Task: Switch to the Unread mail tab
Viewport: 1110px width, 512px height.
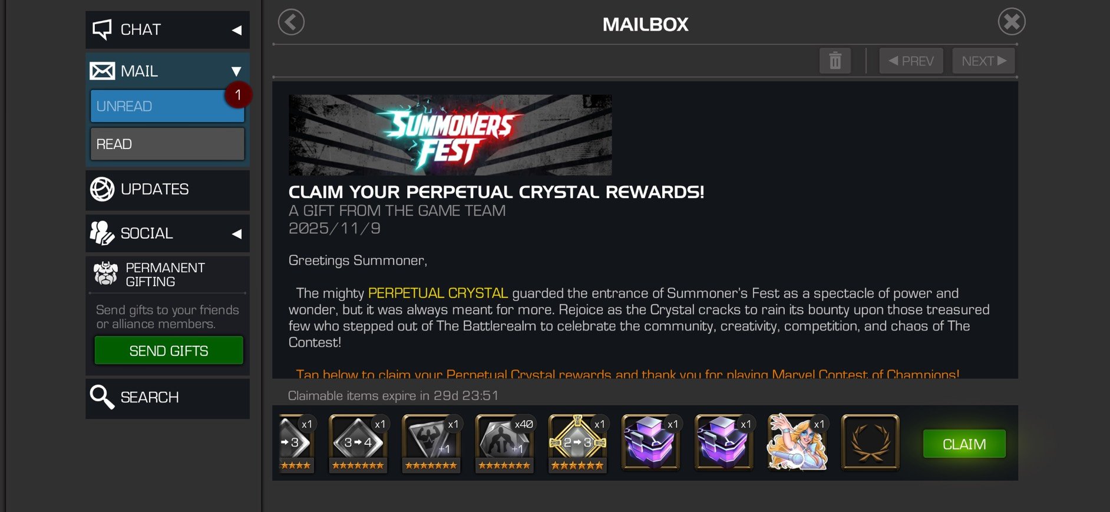Action: click(167, 106)
